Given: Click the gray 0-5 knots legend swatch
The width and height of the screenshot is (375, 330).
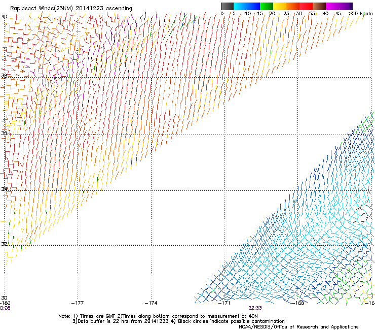Looking at the screenshot, I should (x=227, y=6).
